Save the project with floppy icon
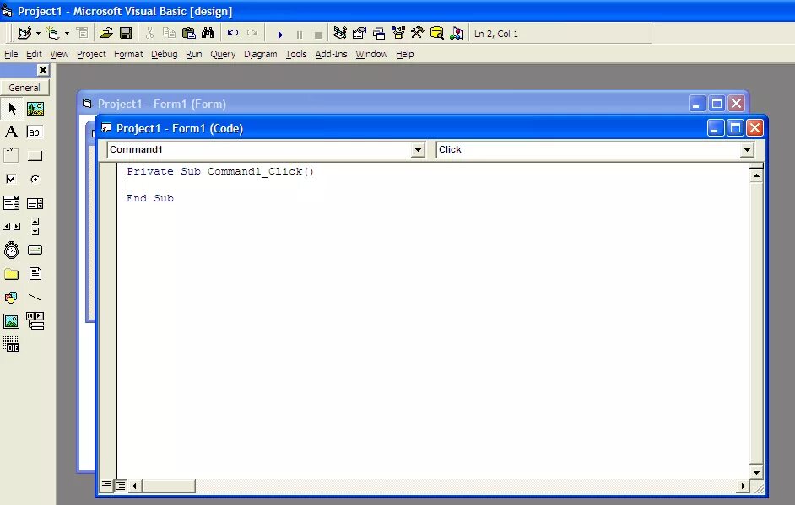Viewport: 795px width, 505px height. coord(126,34)
